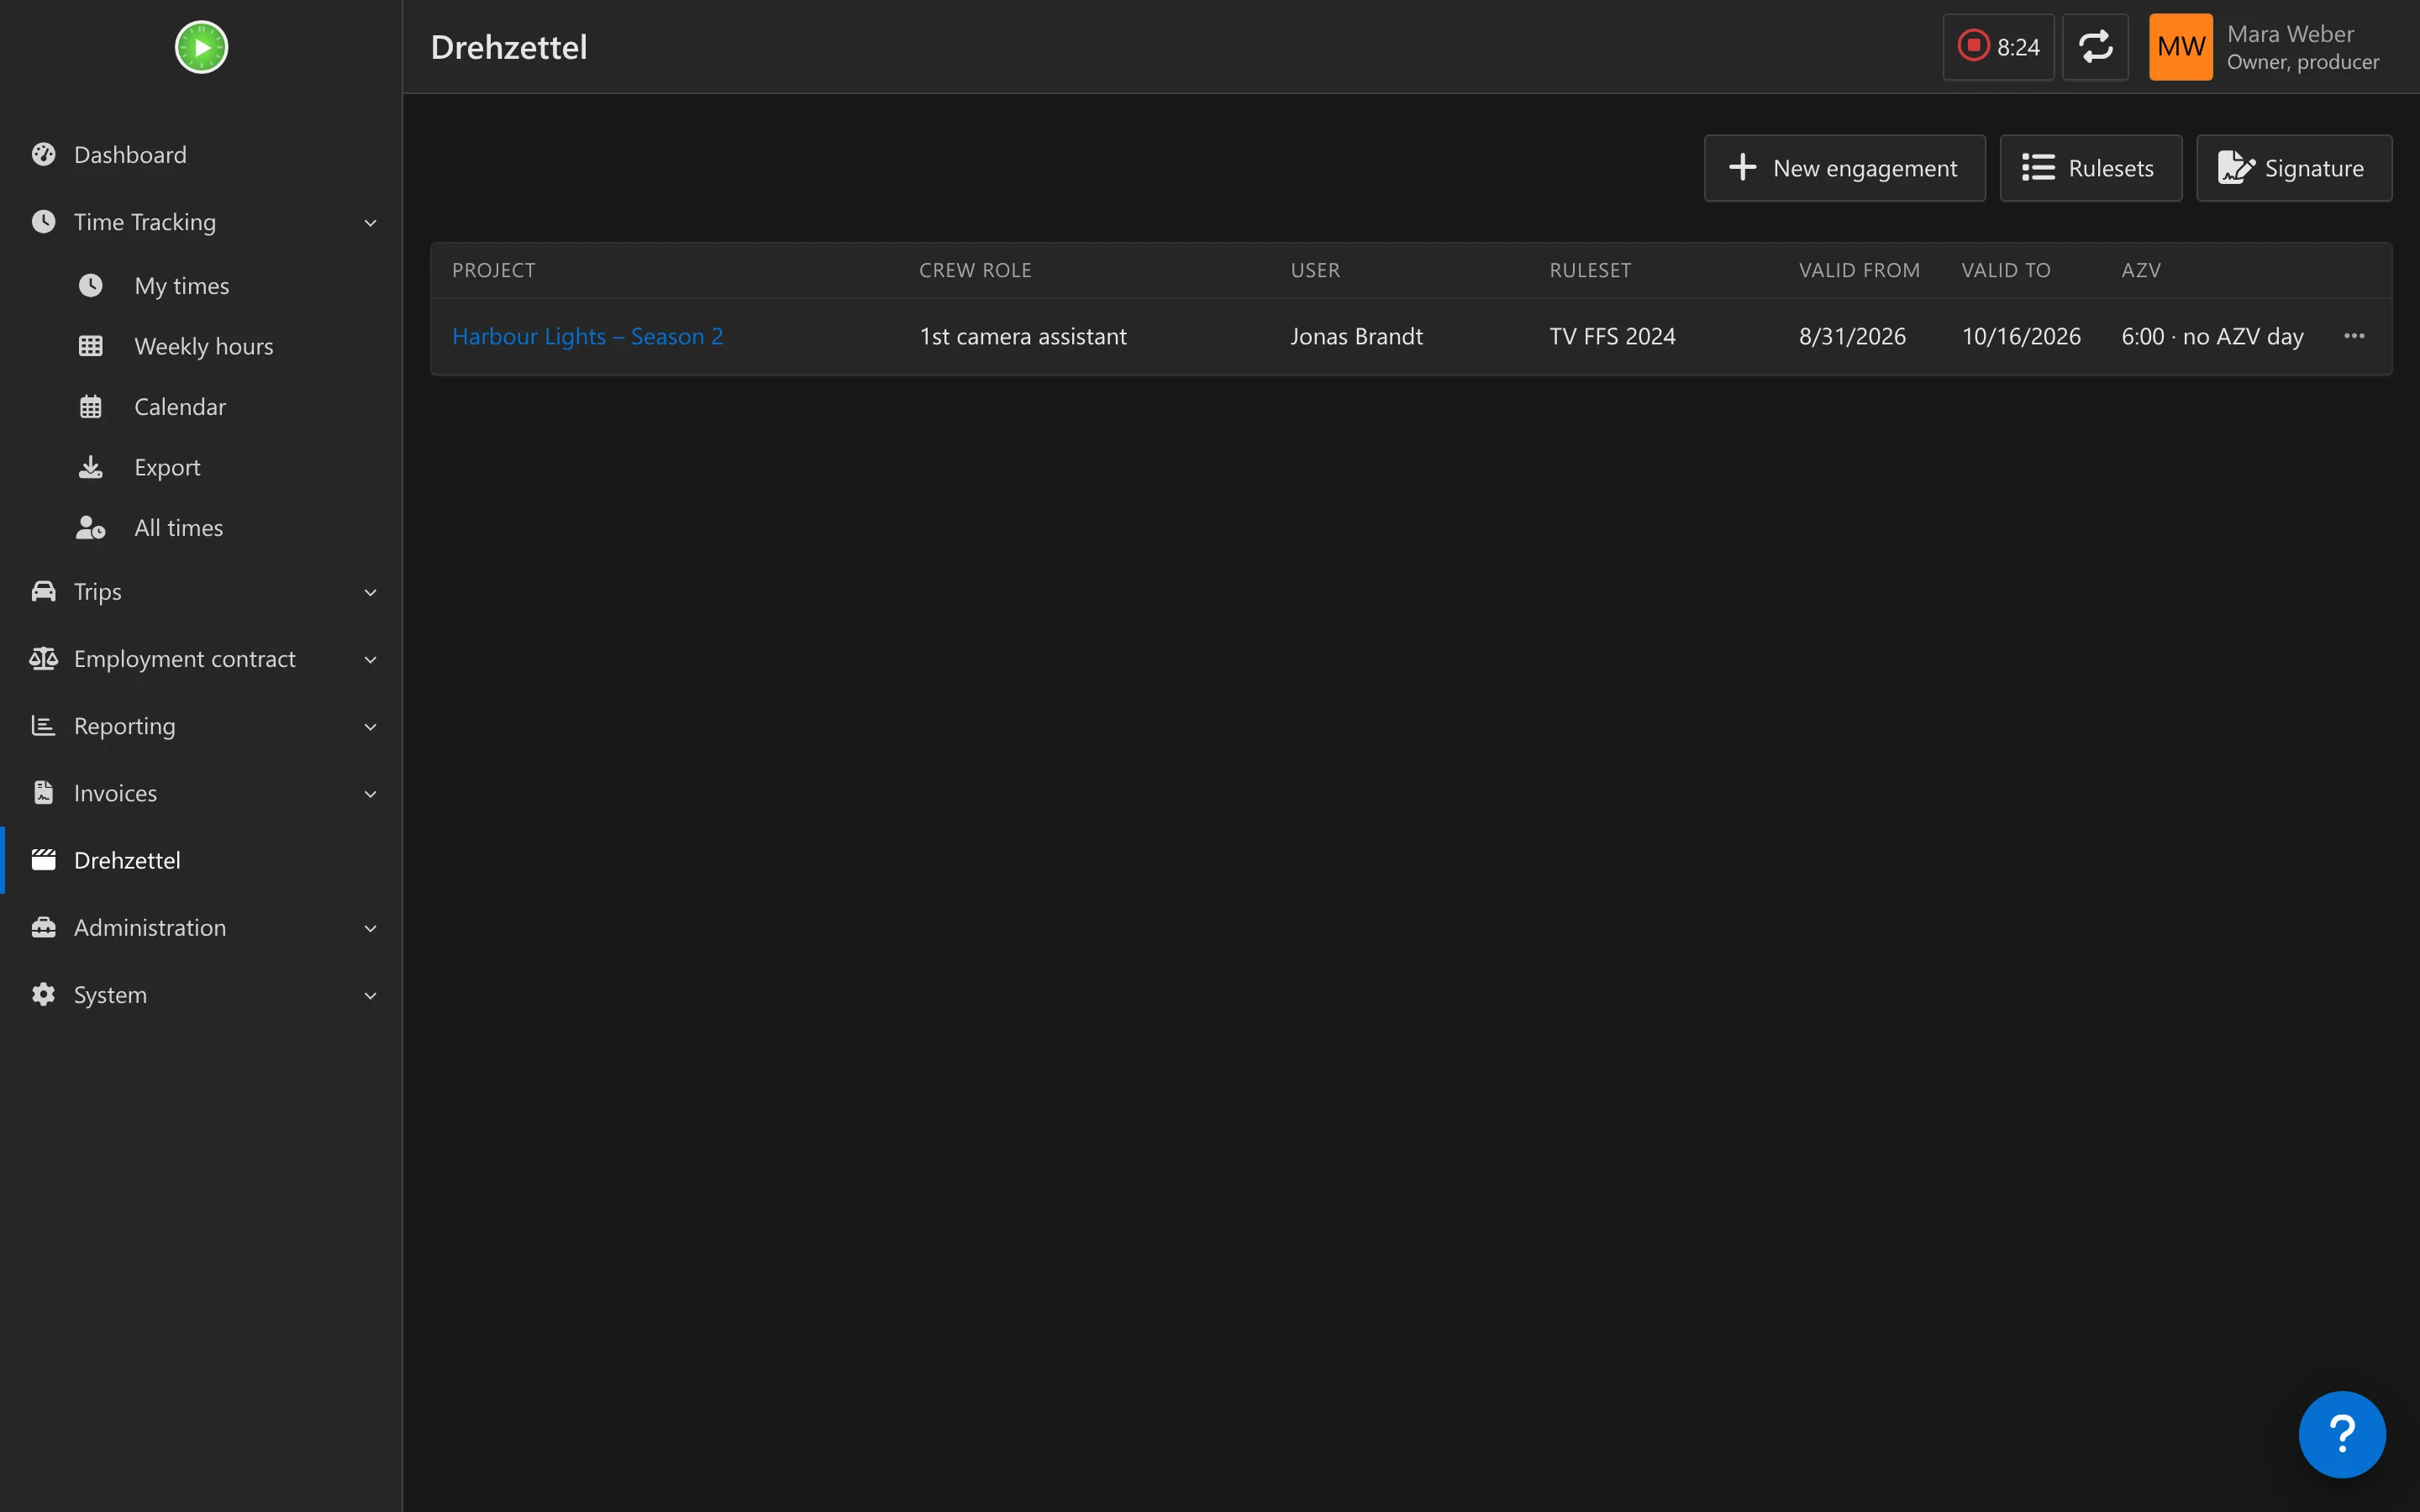Image resolution: width=2420 pixels, height=1512 pixels.
Task: Expand the Reporting section chevron
Action: coord(370,727)
